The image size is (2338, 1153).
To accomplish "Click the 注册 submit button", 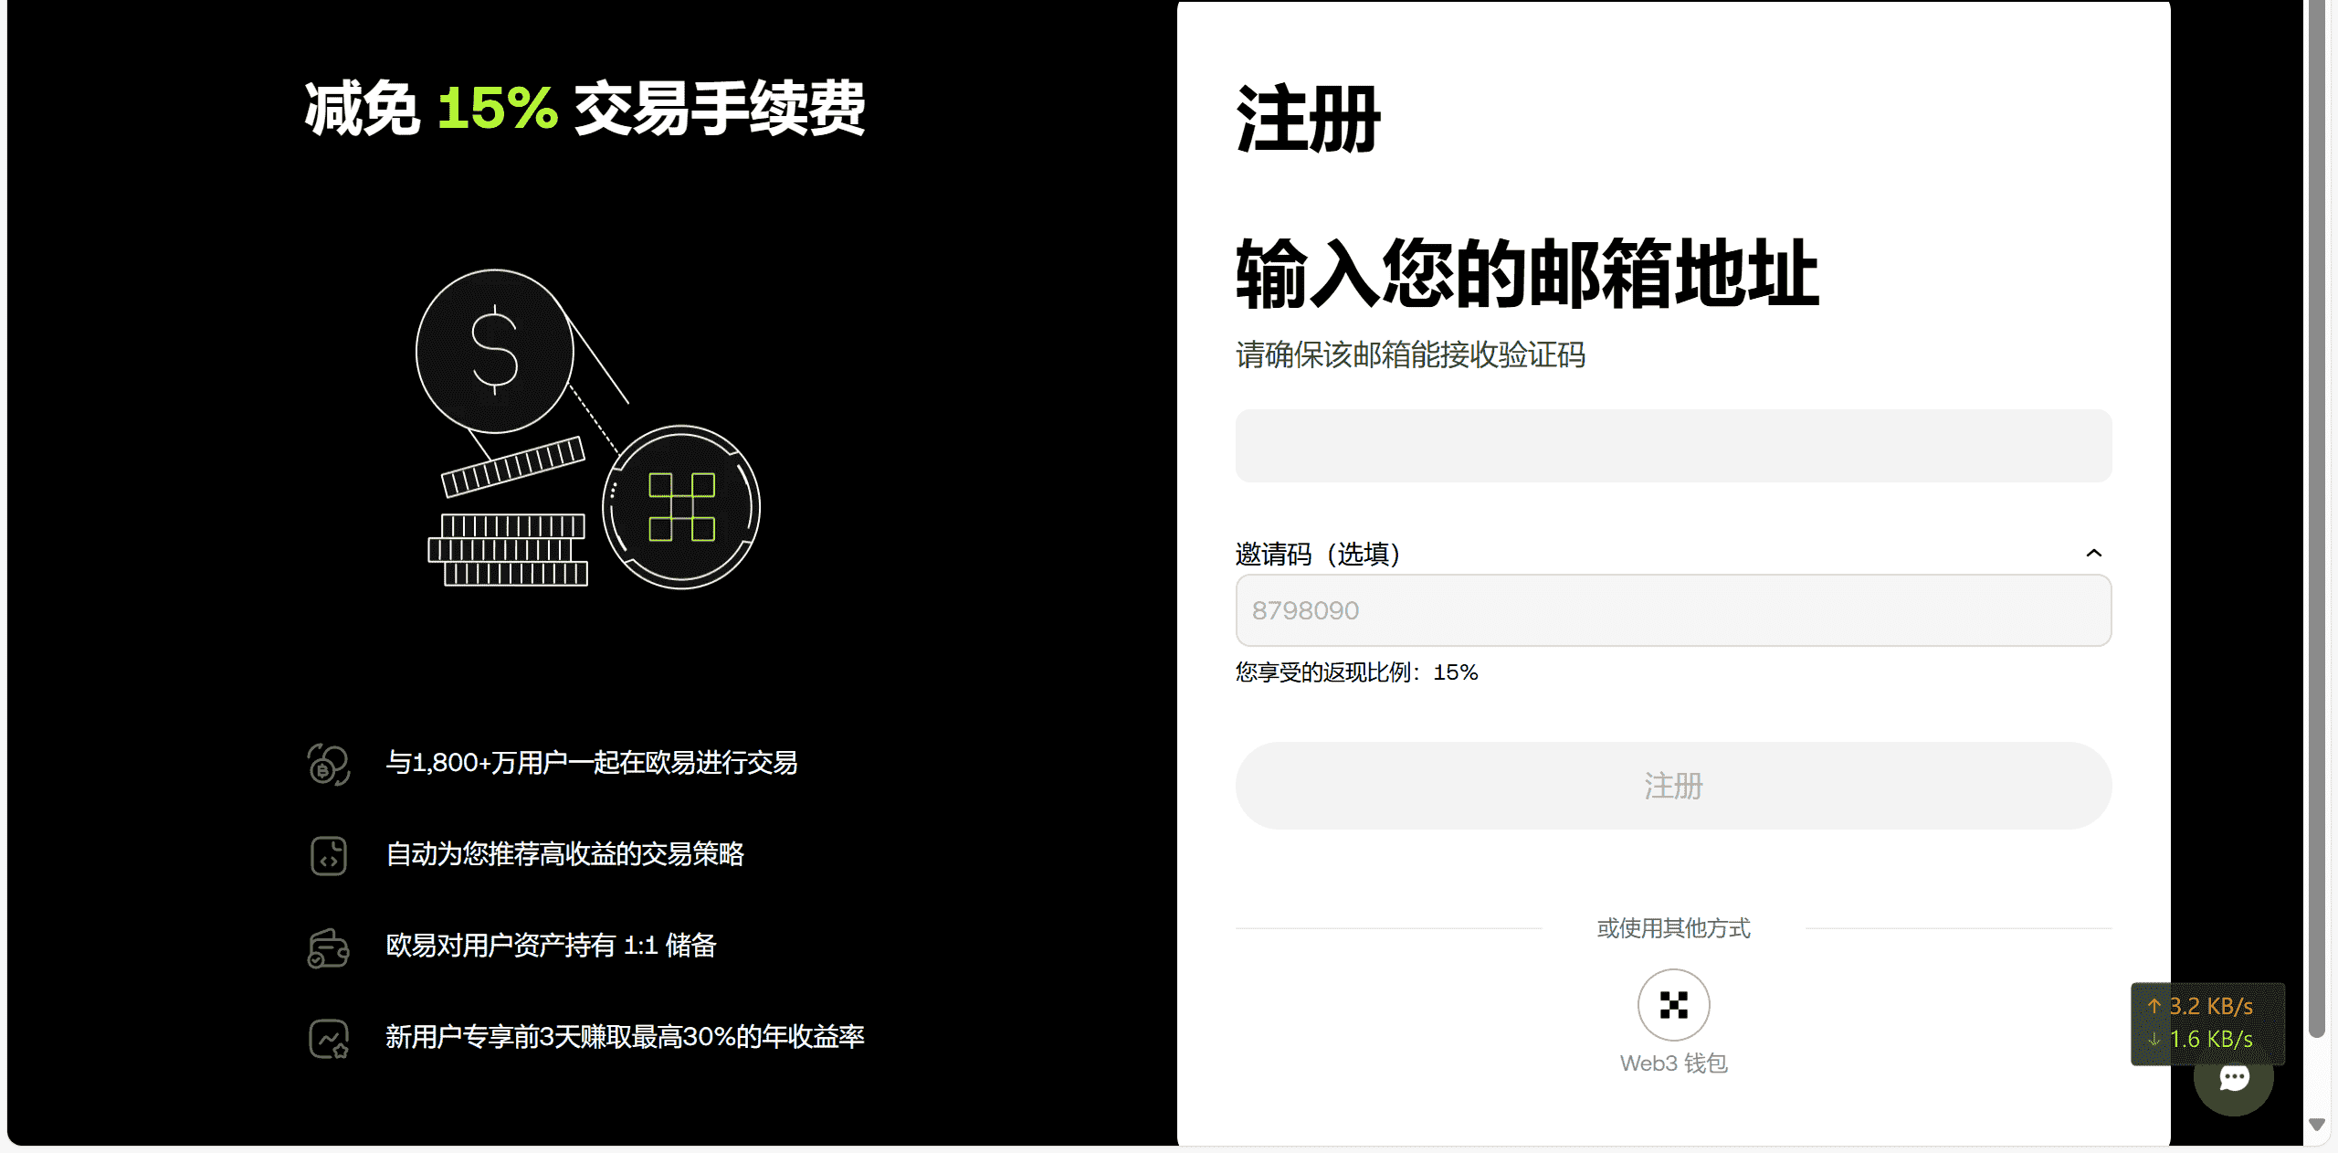I will 1672,786.
